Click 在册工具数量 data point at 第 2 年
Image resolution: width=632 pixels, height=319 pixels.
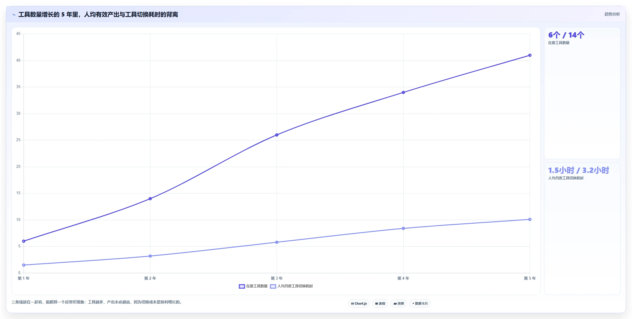(150, 199)
